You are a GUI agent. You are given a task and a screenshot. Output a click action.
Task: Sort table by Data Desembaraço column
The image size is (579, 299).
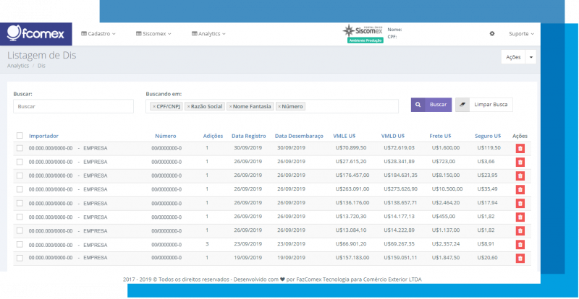click(299, 136)
